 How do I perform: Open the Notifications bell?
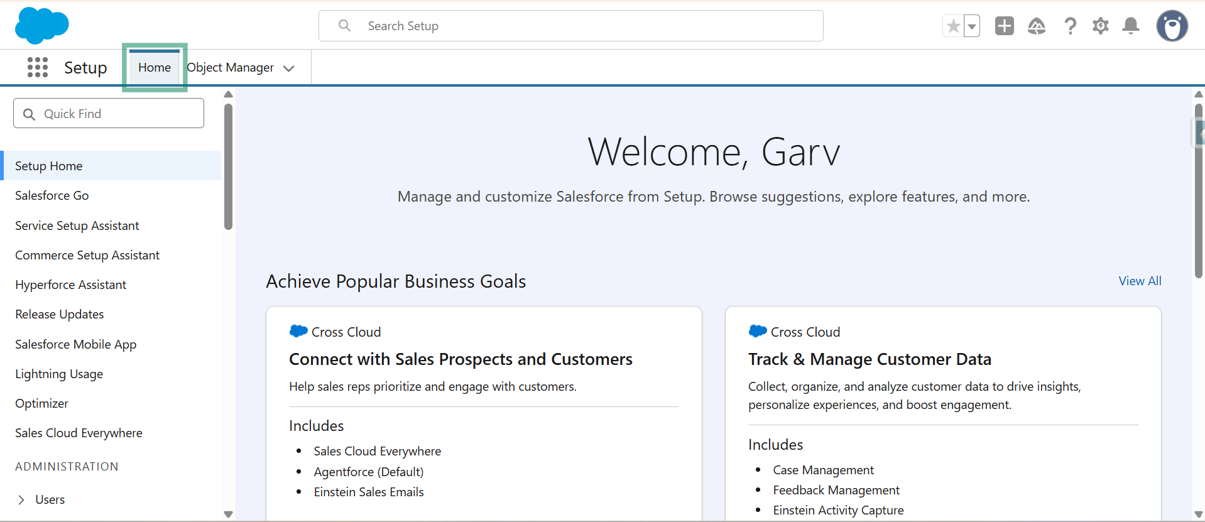(1131, 26)
